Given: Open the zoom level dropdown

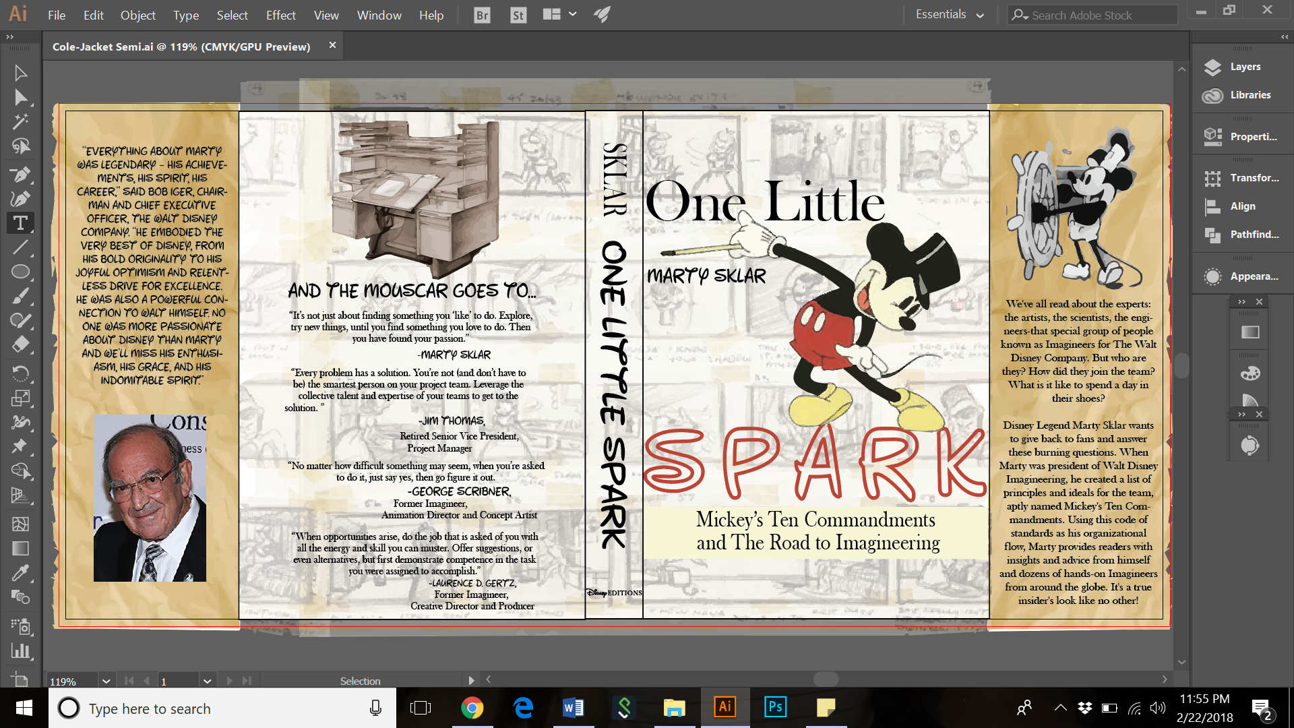Looking at the screenshot, I should [x=106, y=681].
